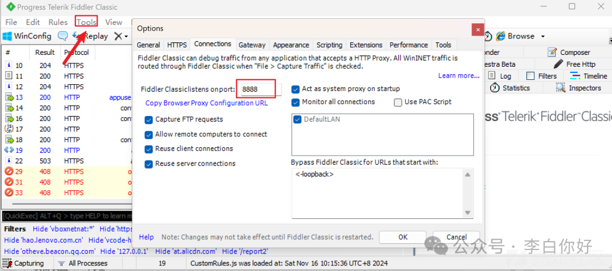
Task: Click the bypass URLs text box
Action: (x=377, y=193)
